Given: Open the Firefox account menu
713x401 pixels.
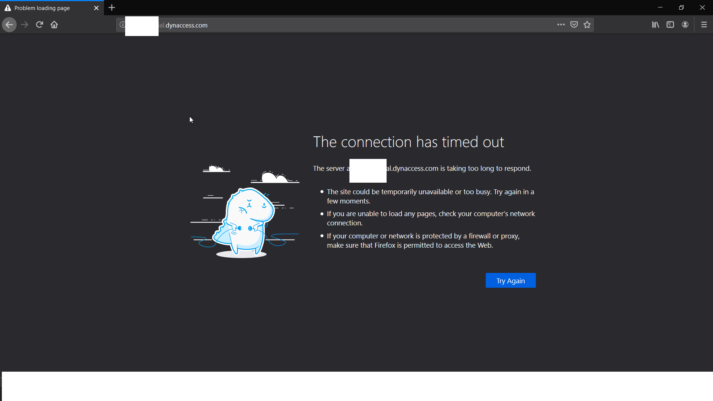Looking at the screenshot, I should tap(685, 25).
